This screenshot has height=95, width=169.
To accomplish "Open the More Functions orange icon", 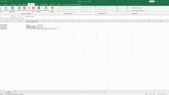I will coord(52,8).
